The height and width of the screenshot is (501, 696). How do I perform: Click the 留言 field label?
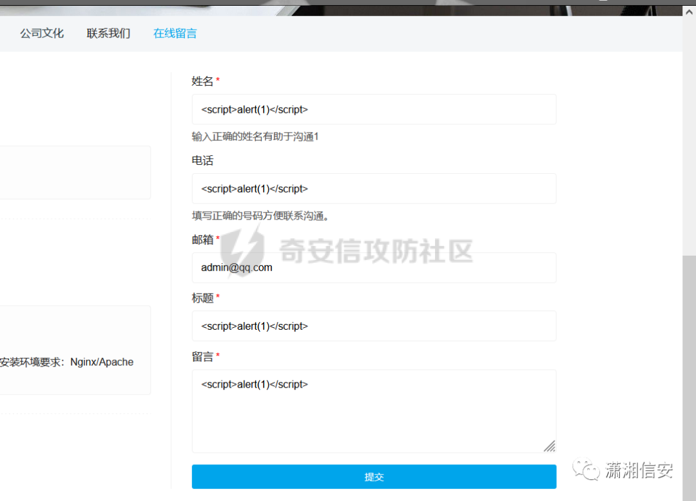tap(202, 357)
